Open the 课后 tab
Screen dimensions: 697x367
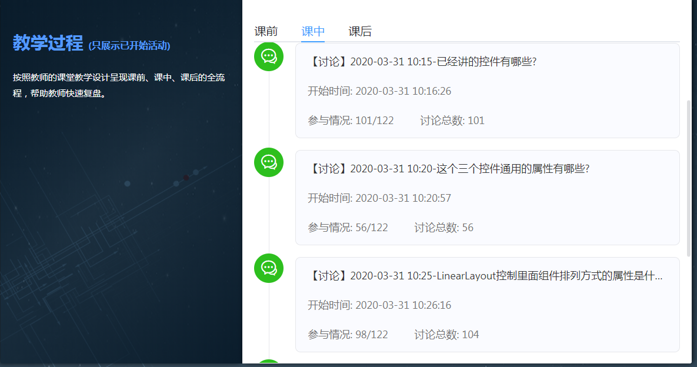coord(360,32)
